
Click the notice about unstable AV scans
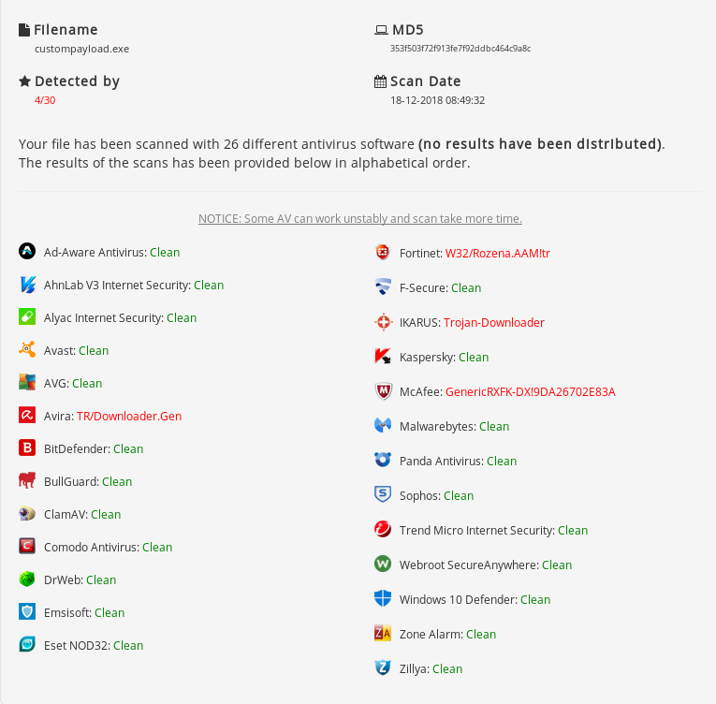pos(360,218)
